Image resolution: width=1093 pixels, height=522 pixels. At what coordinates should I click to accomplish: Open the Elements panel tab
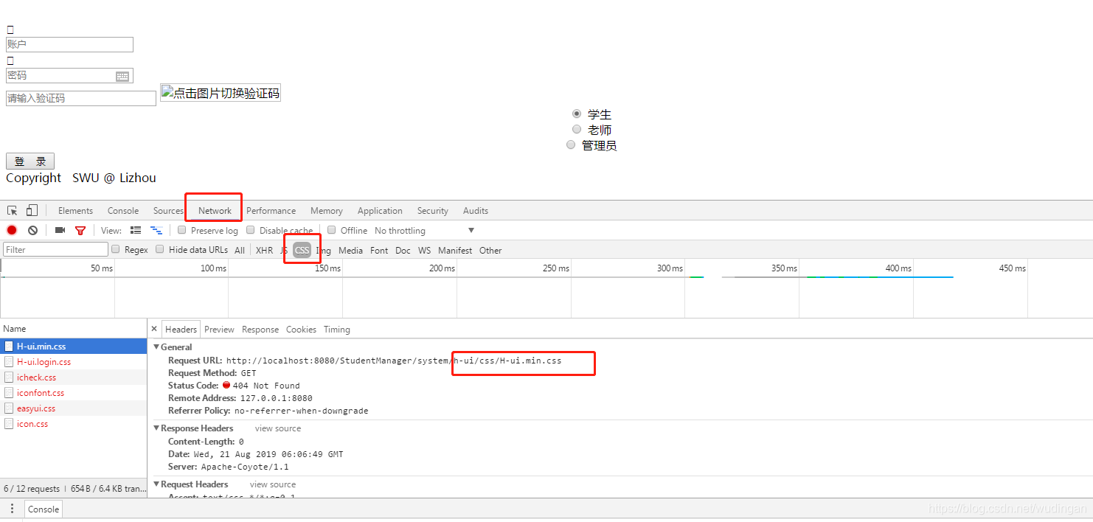click(x=76, y=211)
